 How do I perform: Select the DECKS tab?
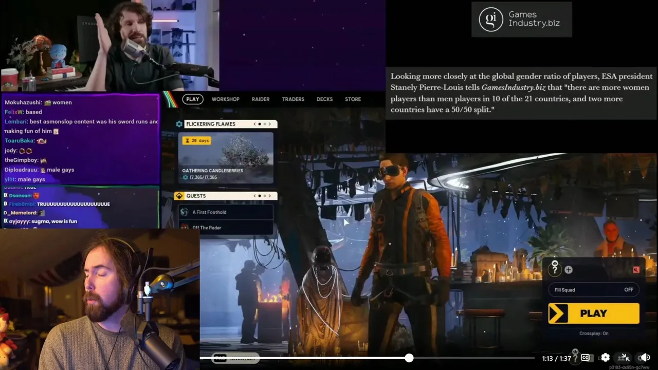click(x=324, y=99)
